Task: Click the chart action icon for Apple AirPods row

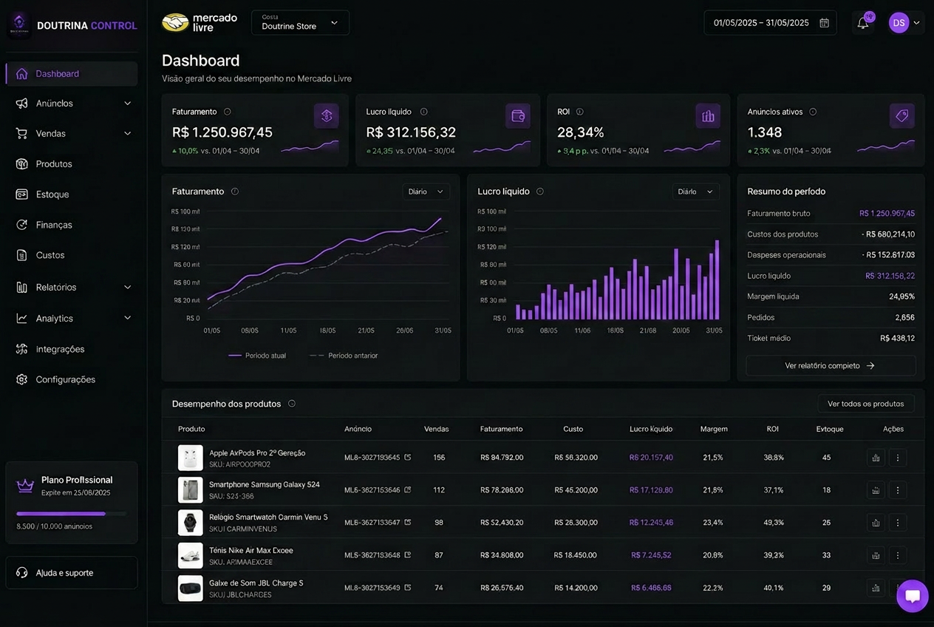Action: pos(876,458)
